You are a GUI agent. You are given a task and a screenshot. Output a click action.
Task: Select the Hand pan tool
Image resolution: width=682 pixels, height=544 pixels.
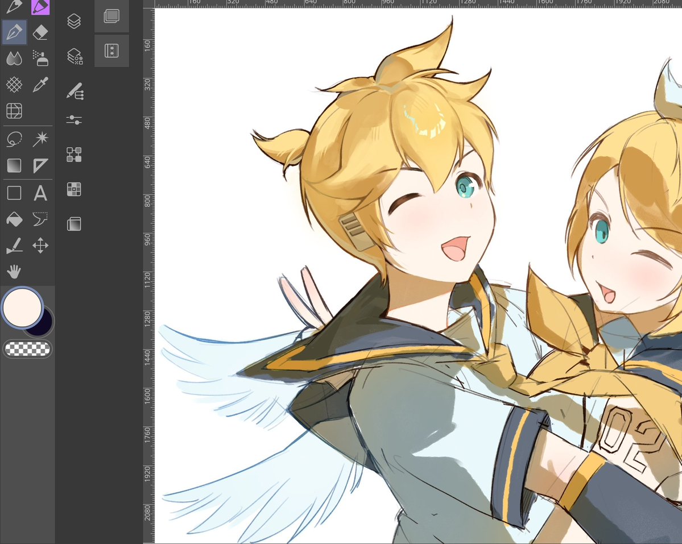(x=14, y=272)
